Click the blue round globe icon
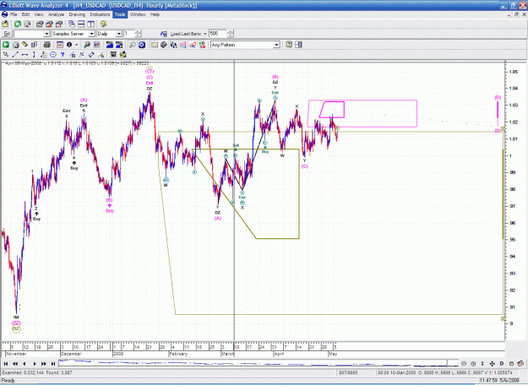This screenshot has height=385, width=528. 142,45
